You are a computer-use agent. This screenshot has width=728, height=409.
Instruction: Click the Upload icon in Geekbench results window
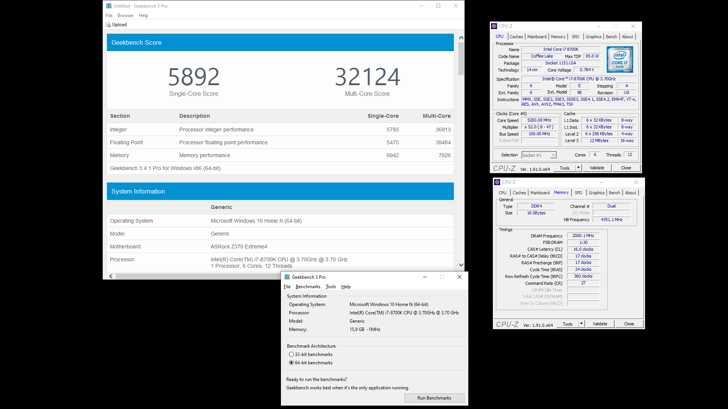coord(108,25)
